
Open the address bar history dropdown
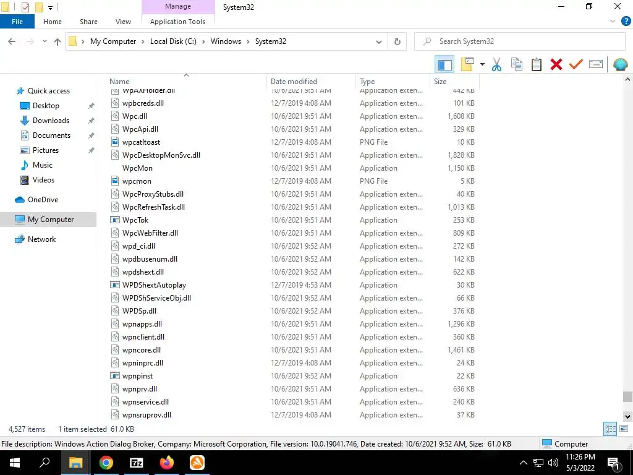click(x=379, y=41)
